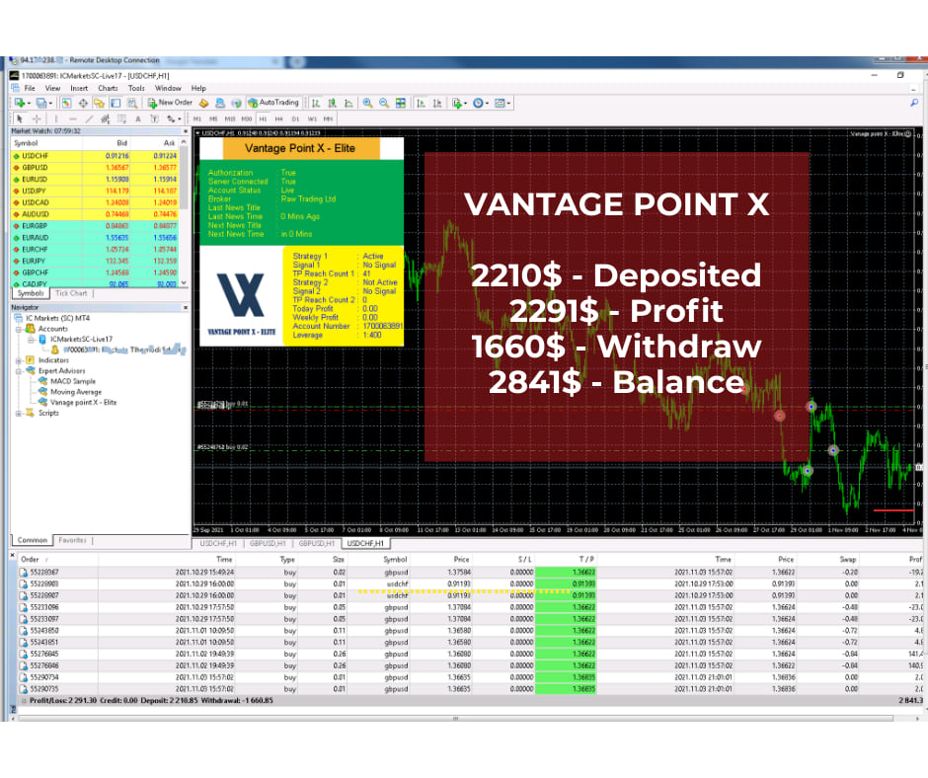Open the Insert menu
This screenshot has width=928, height=778.
coord(79,88)
